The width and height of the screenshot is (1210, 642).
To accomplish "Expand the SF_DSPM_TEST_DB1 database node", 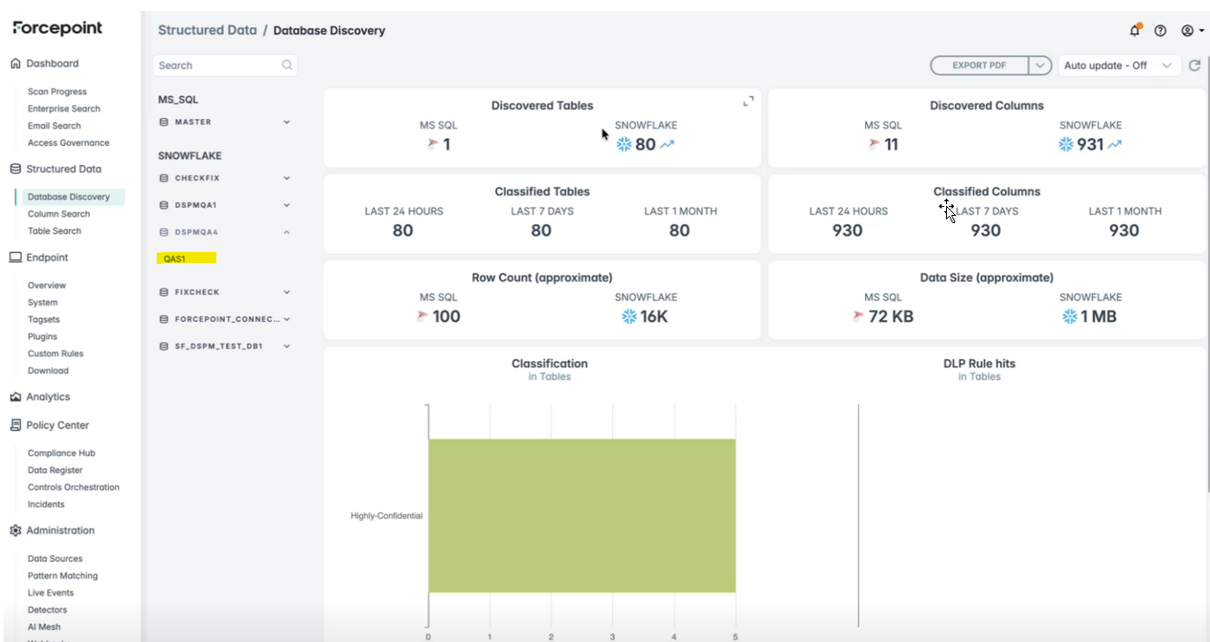I will point(287,346).
